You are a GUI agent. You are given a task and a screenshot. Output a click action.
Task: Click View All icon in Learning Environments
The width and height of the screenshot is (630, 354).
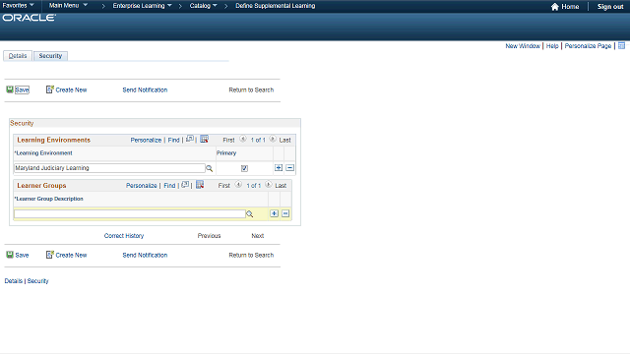(190, 139)
